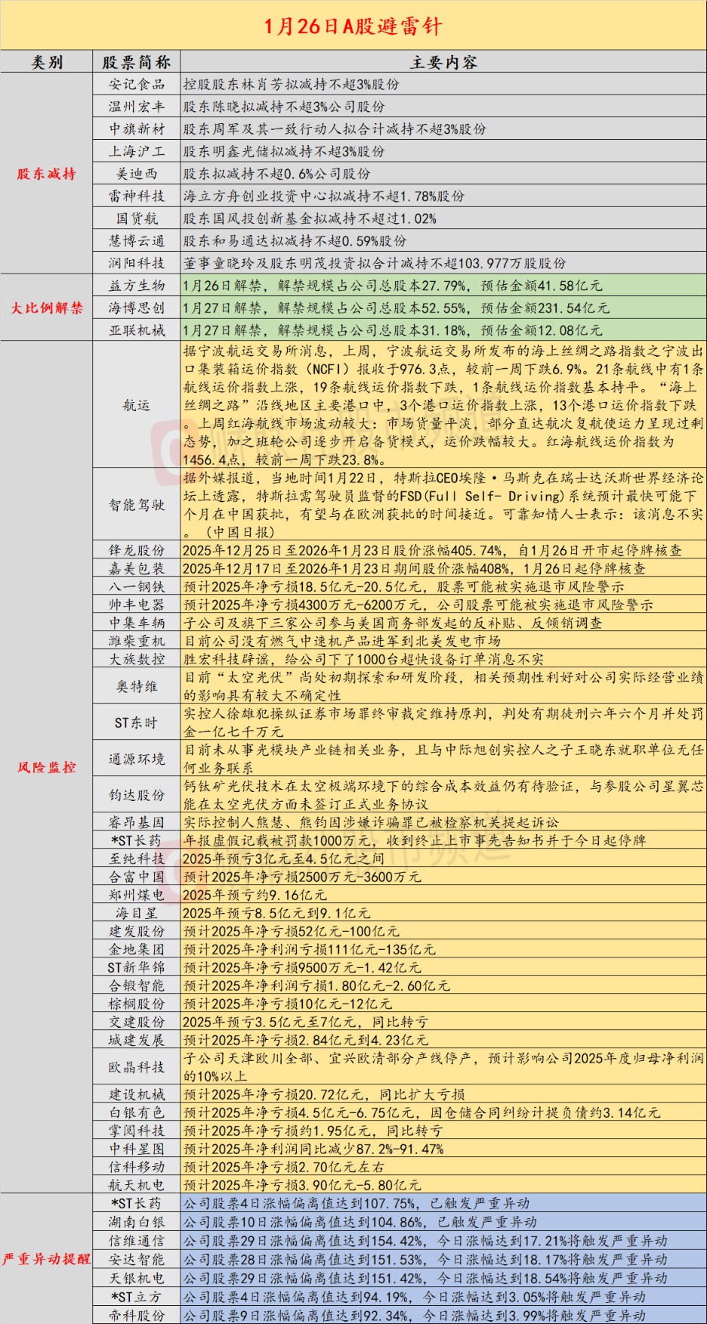The width and height of the screenshot is (707, 1324).
Task: Select the 帝科股份 stock name cell
Action: tap(136, 1315)
